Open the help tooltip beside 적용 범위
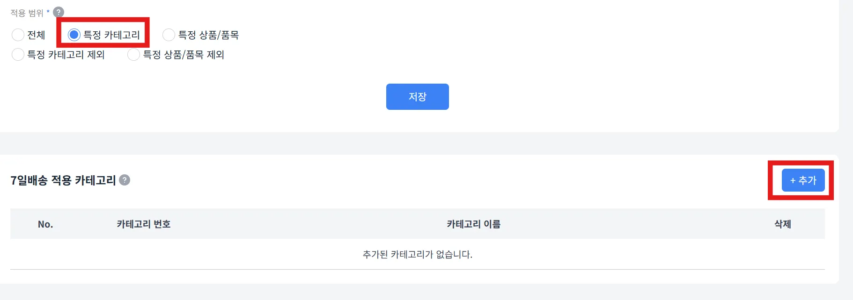 click(59, 12)
